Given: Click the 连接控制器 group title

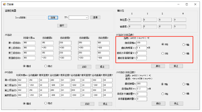Looking at the screenshot, I should coord(11,11).
